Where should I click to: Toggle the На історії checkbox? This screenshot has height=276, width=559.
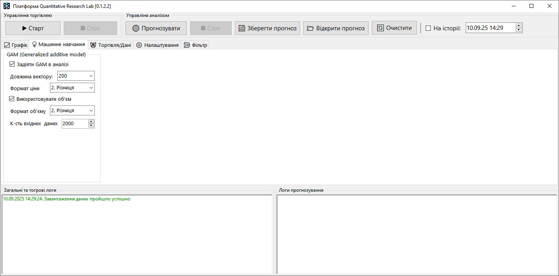pyautogui.click(x=428, y=28)
